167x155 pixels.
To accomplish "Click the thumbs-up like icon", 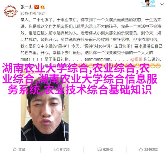I will click(141, 149).
